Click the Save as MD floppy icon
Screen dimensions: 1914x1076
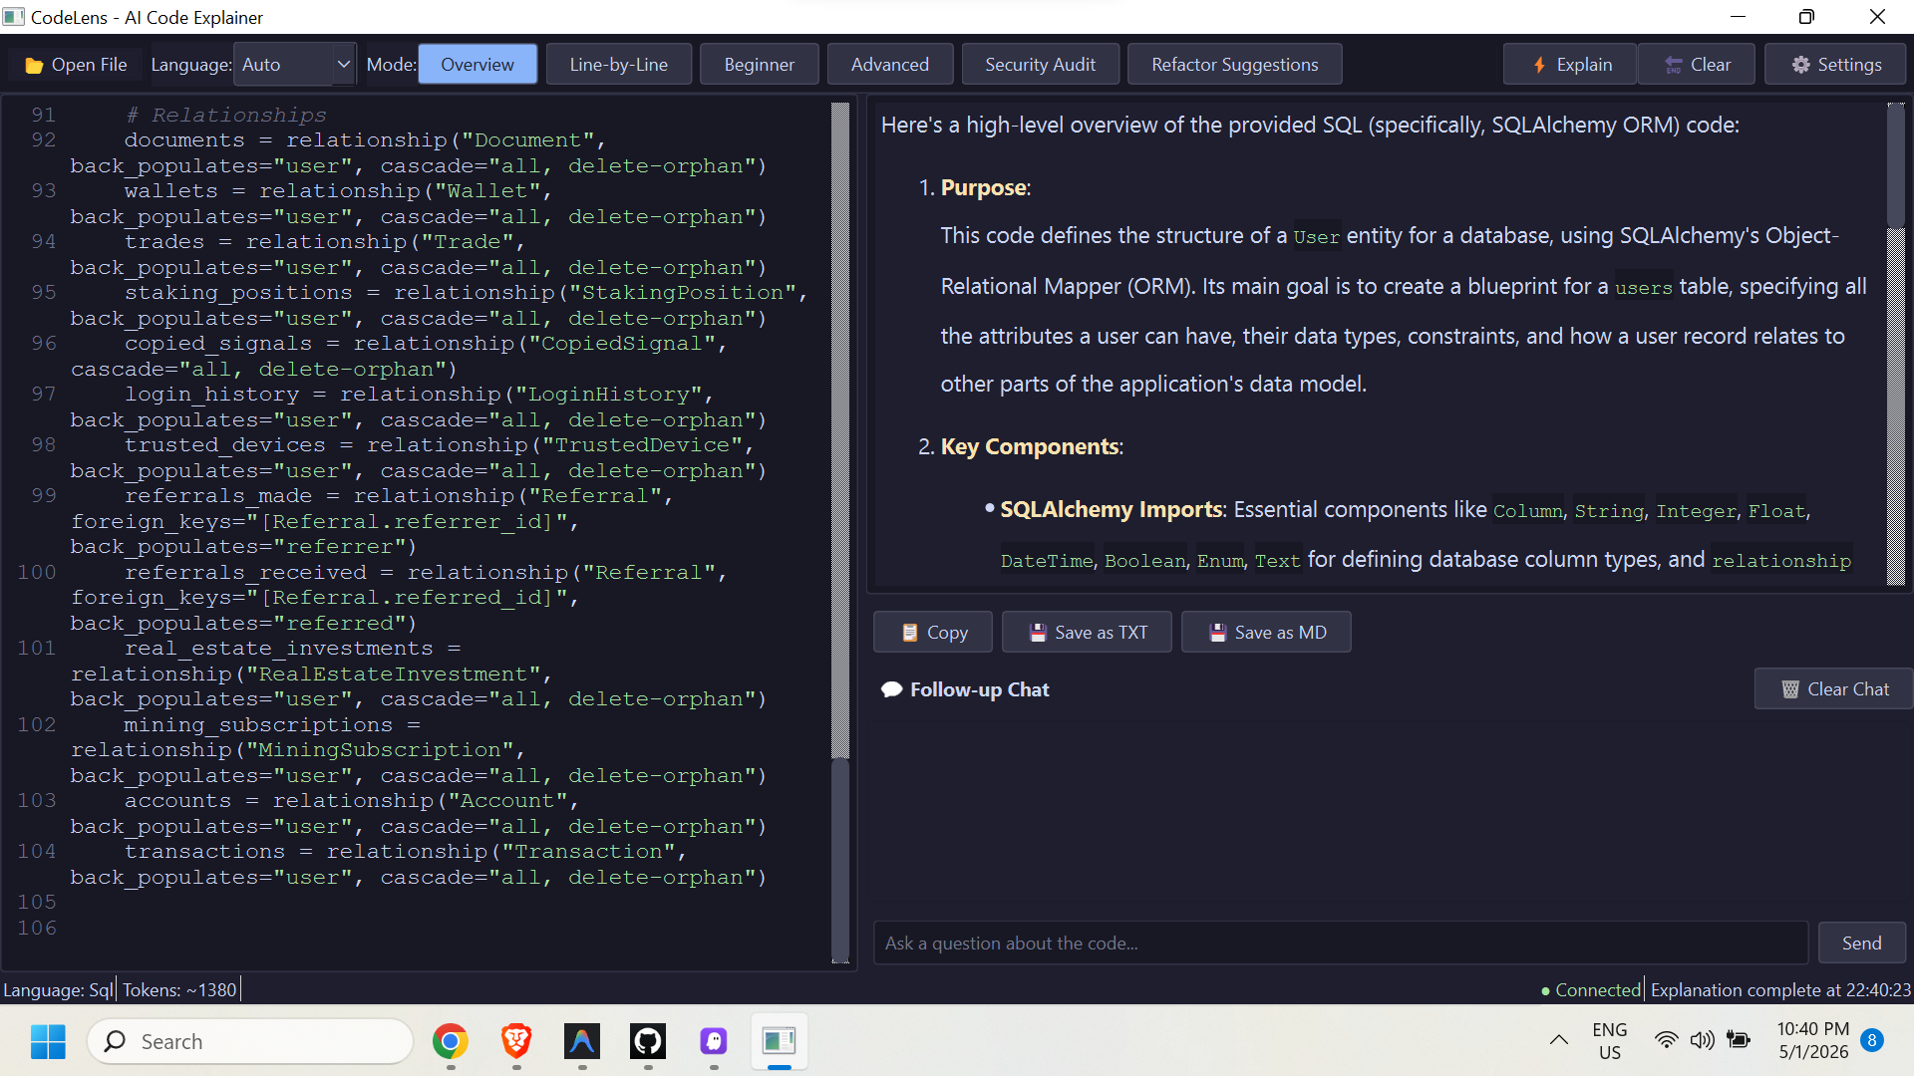point(1217,633)
